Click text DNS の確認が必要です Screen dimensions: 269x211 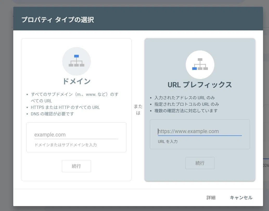(x=52, y=114)
